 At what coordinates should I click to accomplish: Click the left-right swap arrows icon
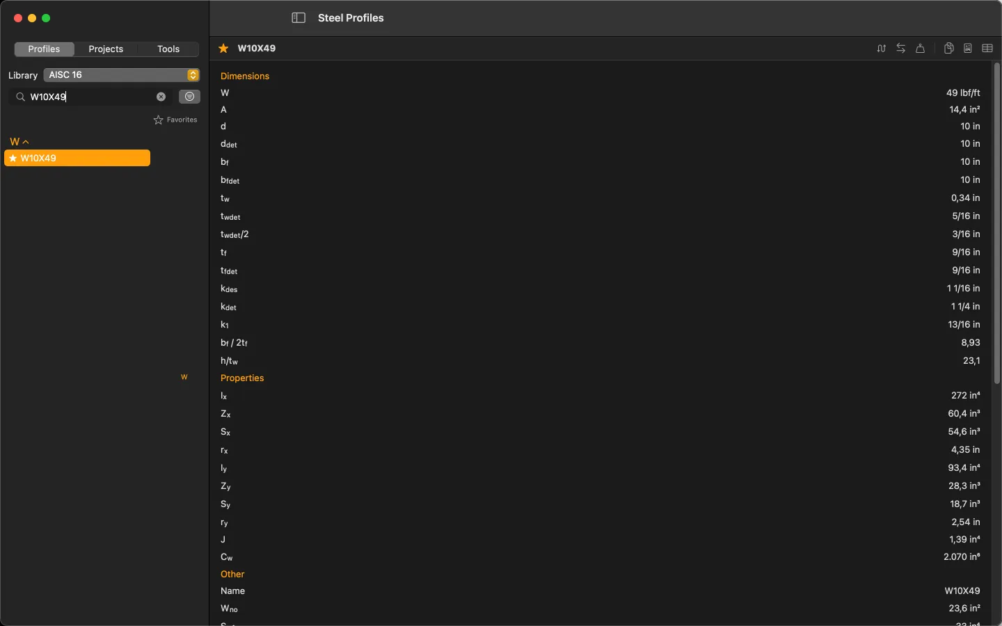(x=901, y=48)
